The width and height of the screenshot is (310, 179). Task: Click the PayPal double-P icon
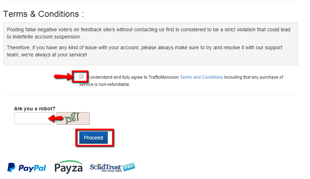(11, 167)
